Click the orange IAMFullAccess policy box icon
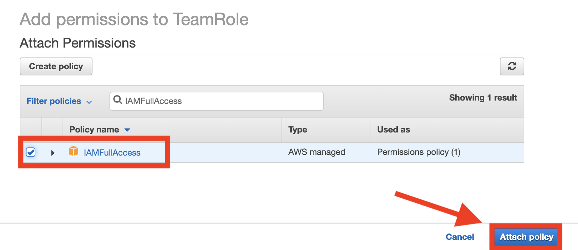578x250 pixels. [x=73, y=151]
